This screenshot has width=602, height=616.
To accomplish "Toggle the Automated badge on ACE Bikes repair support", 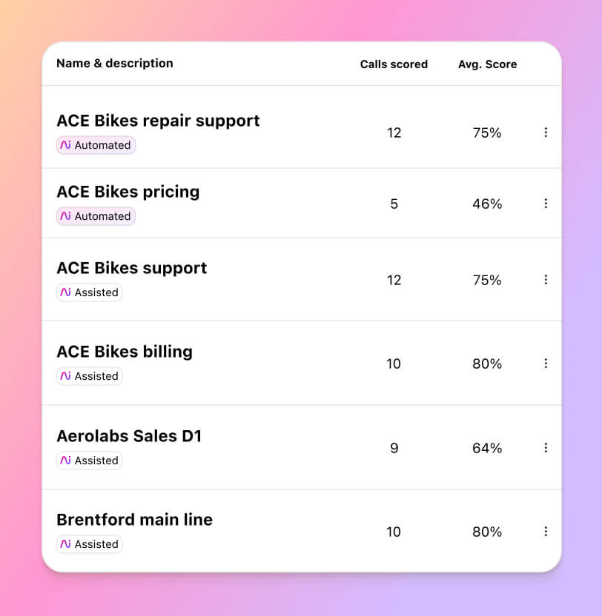I will [96, 145].
